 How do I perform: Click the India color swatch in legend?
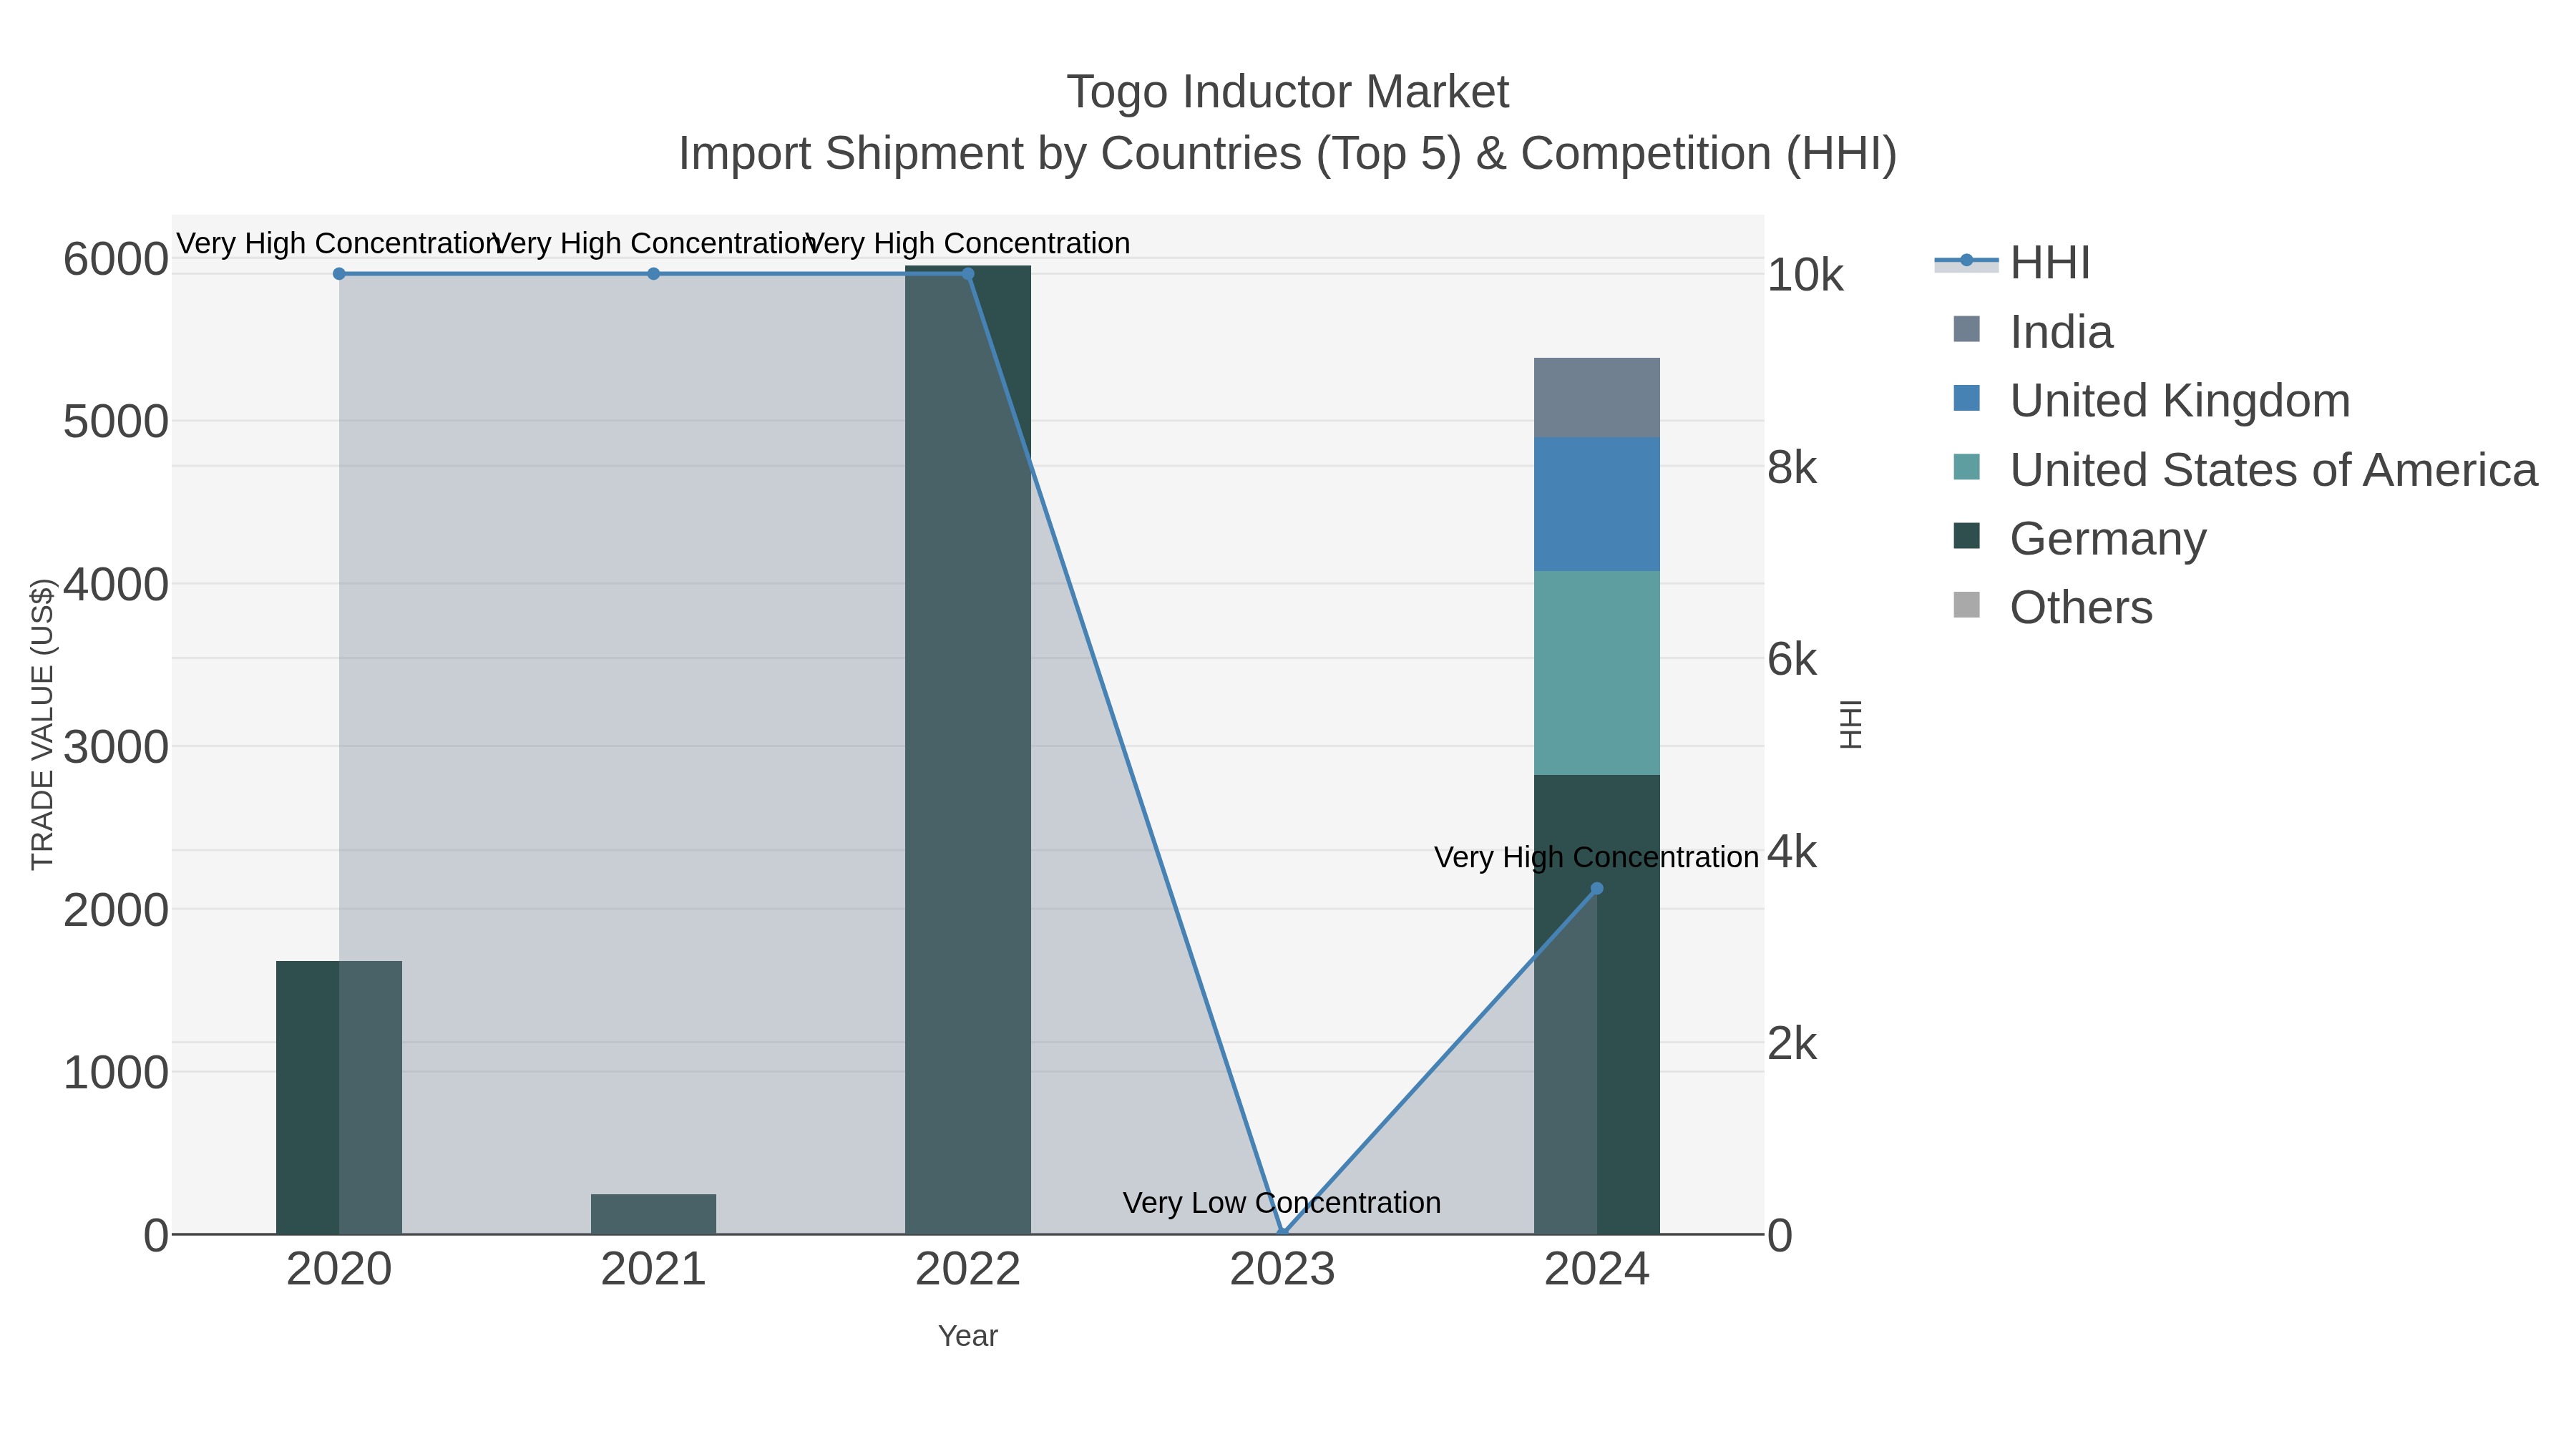coord(1966,329)
